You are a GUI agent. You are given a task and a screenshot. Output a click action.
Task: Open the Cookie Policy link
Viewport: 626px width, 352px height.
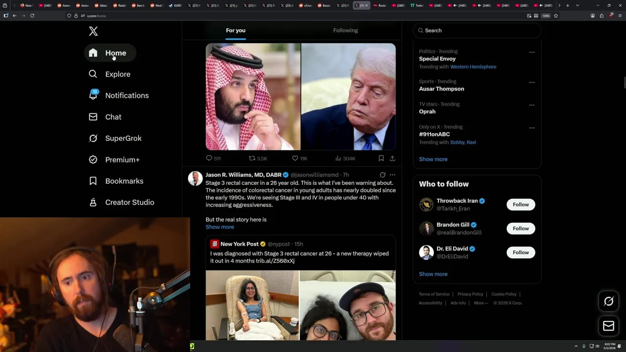[x=504, y=294]
